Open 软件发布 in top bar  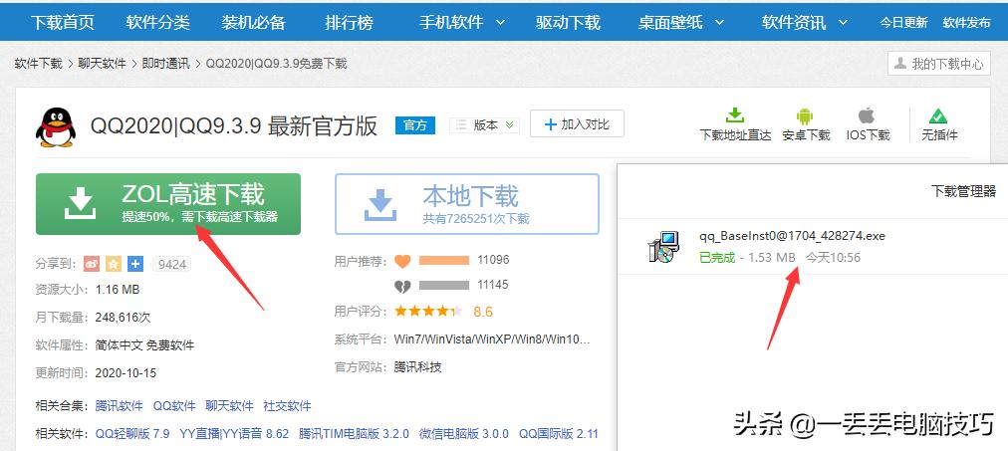(967, 23)
